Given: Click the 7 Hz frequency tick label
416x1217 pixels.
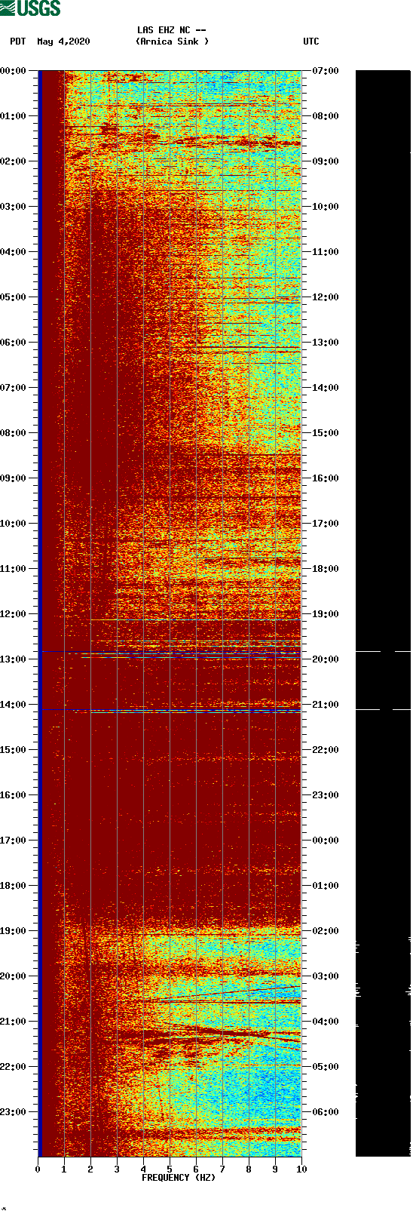Looking at the screenshot, I should 222,1169.
